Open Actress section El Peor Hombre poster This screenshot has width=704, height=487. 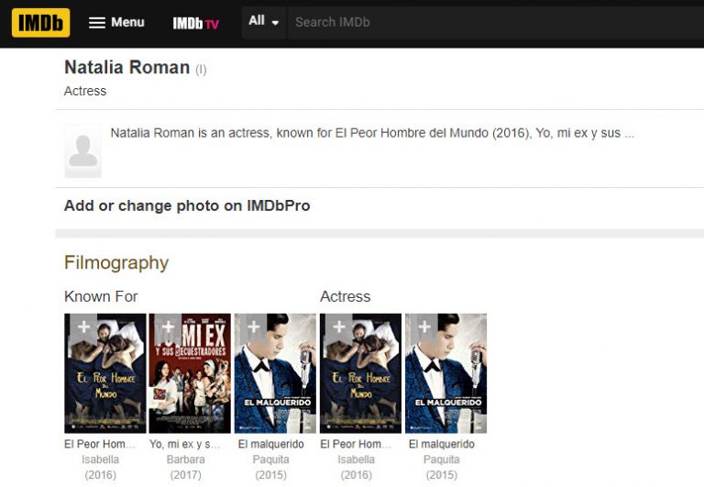point(360,373)
